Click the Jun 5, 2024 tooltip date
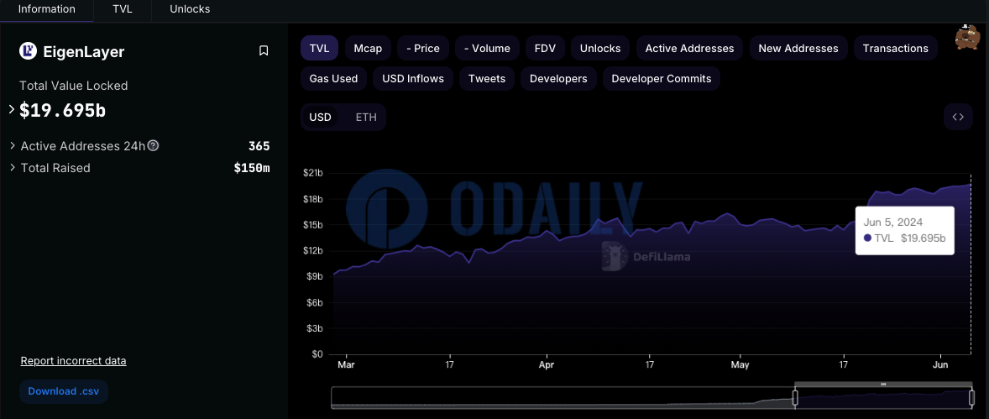This screenshot has width=989, height=419. 893,223
